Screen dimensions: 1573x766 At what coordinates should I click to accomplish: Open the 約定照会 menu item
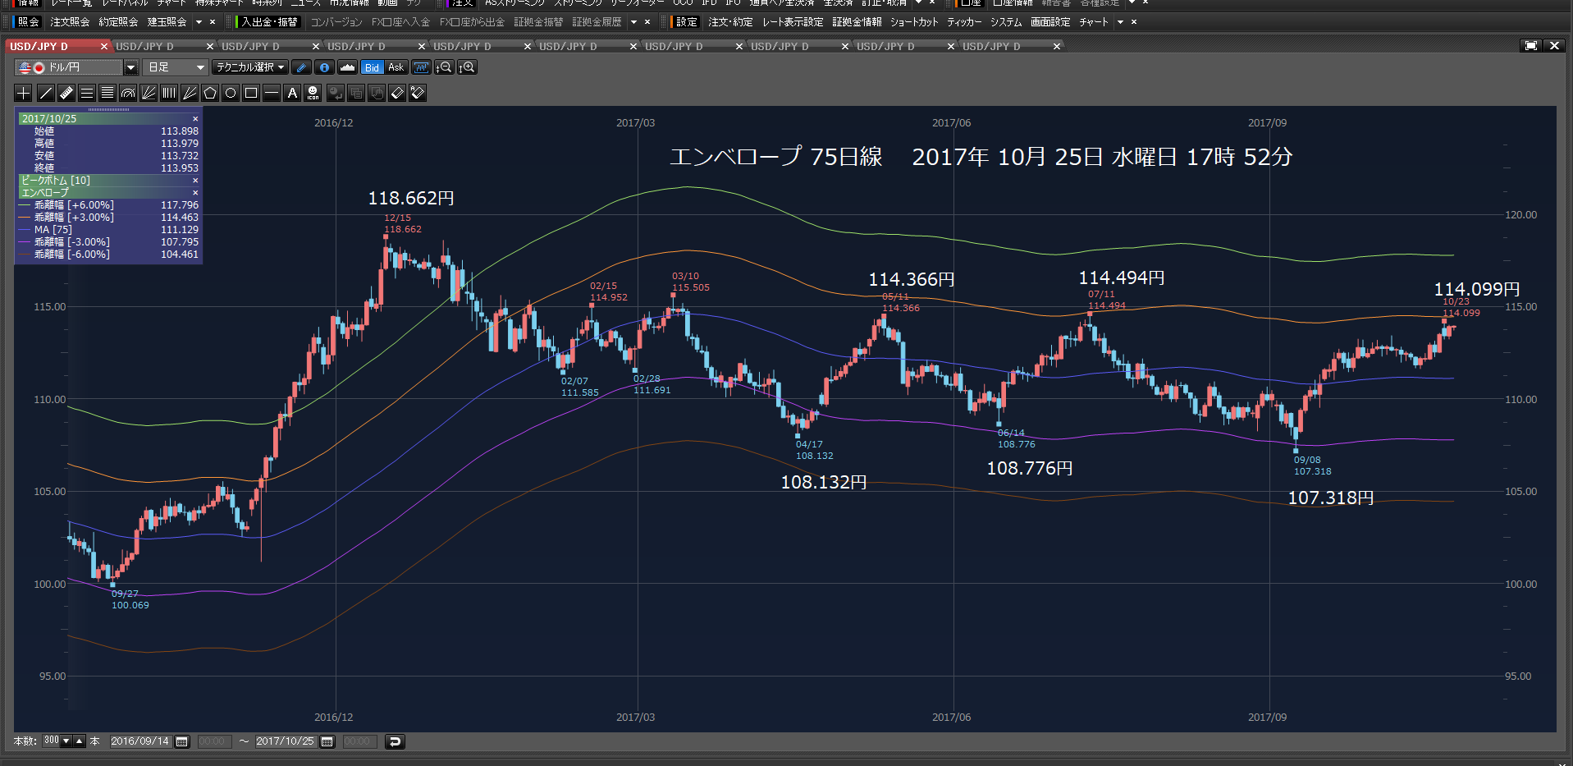point(118,22)
